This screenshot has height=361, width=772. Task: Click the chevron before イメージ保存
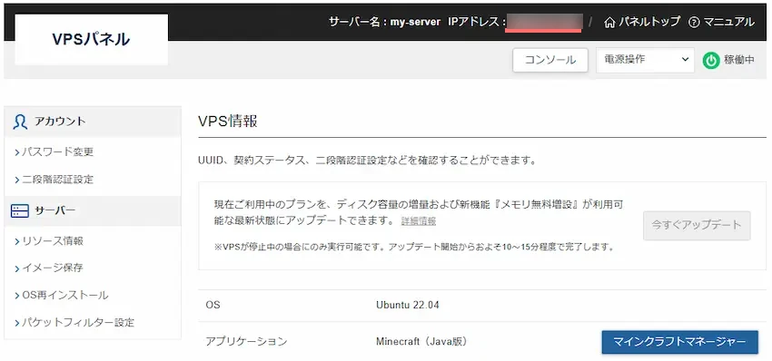click(17, 268)
